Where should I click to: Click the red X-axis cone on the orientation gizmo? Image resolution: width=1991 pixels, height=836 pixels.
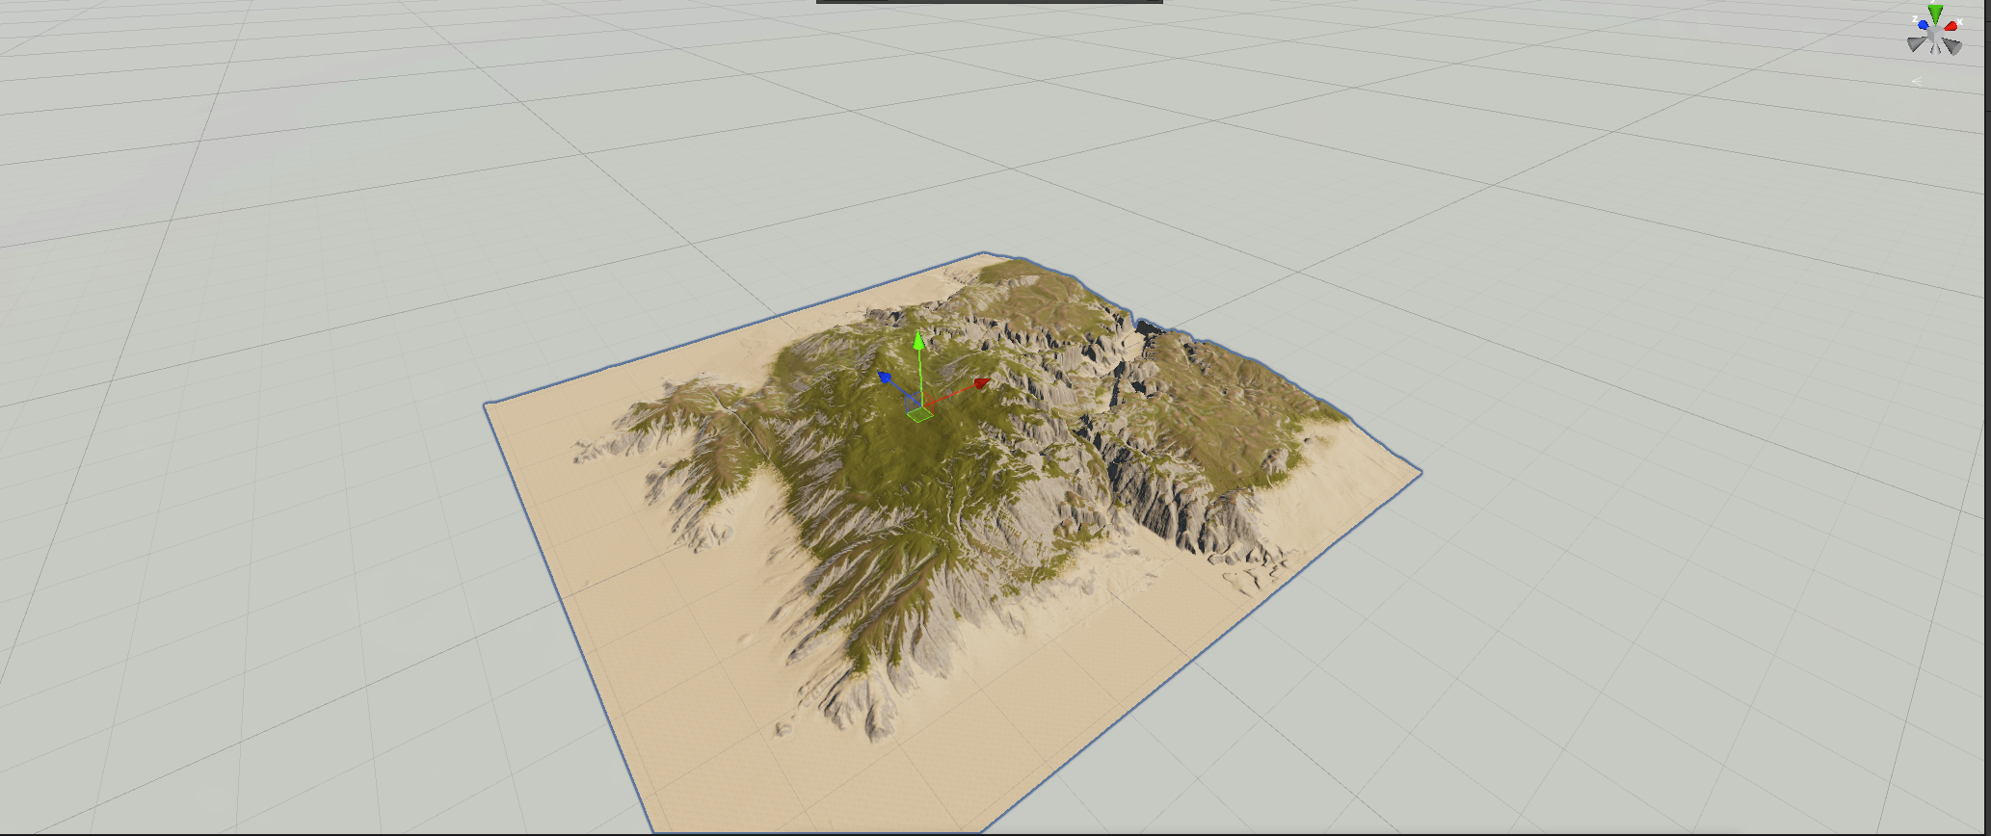click(x=1951, y=26)
